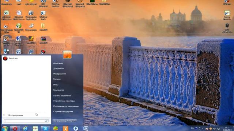Click the Завершение работы button

tap(63, 121)
